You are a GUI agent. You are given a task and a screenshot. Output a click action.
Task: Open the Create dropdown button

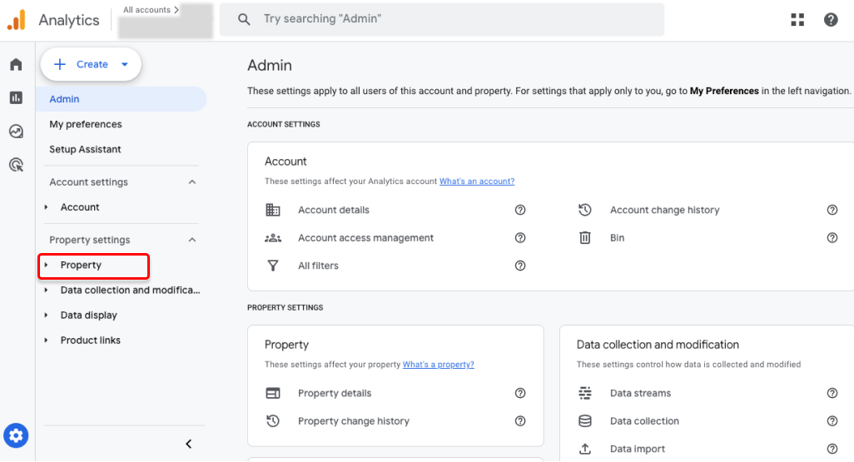(x=92, y=64)
